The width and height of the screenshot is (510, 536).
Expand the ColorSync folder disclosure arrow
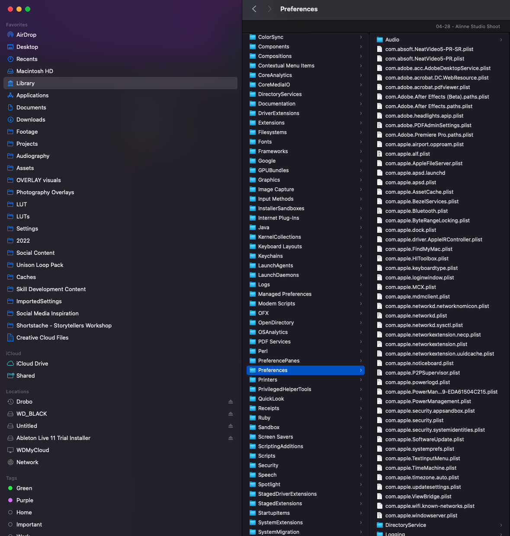point(361,37)
